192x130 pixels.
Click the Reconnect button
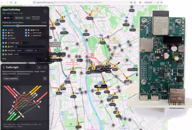pyautogui.click(x=19, y=18)
